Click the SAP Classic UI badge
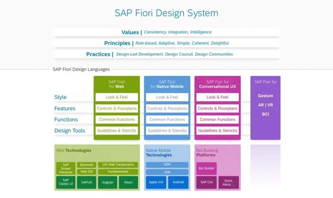The width and height of the screenshot is (333, 198). click(66, 182)
